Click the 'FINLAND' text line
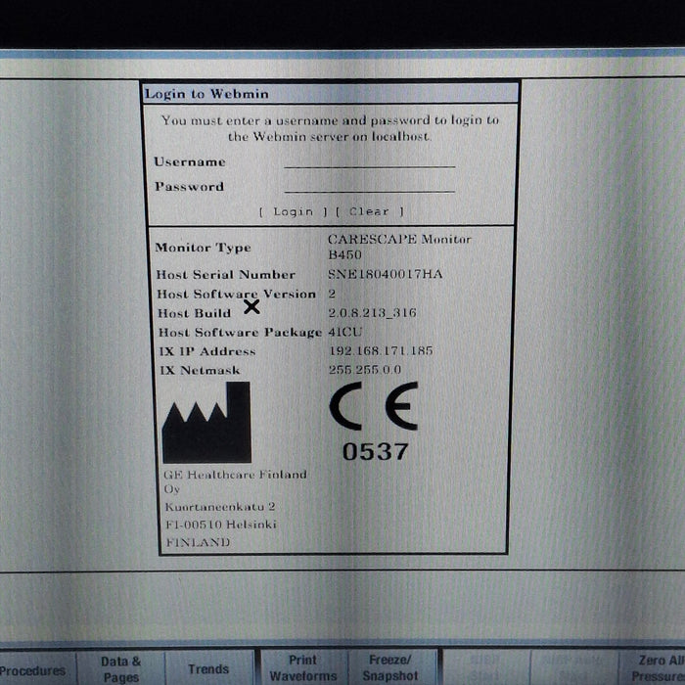685x685 pixels. tap(198, 542)
